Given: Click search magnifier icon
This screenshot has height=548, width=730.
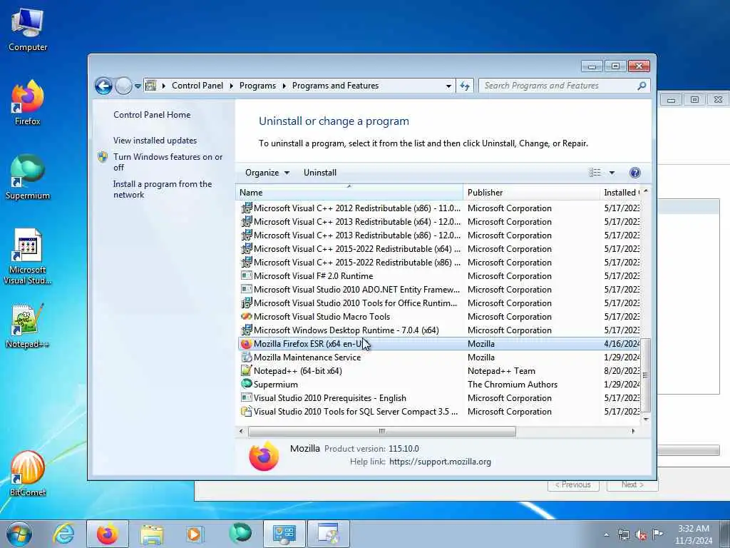Looking at the screenshot, I should coord(642,86).
